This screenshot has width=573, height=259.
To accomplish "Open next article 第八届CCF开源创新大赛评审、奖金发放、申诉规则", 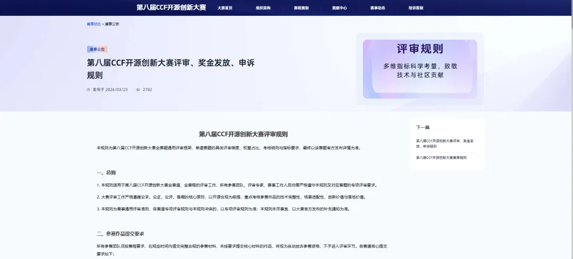I will [445, 144].
